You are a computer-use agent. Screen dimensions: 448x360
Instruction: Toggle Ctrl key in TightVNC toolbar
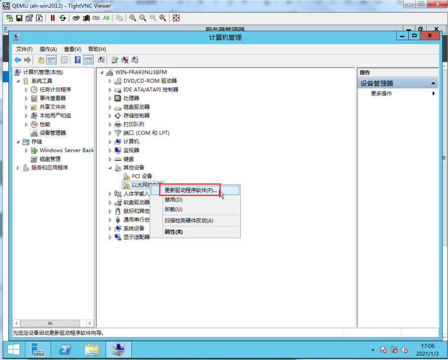point(96,18)
